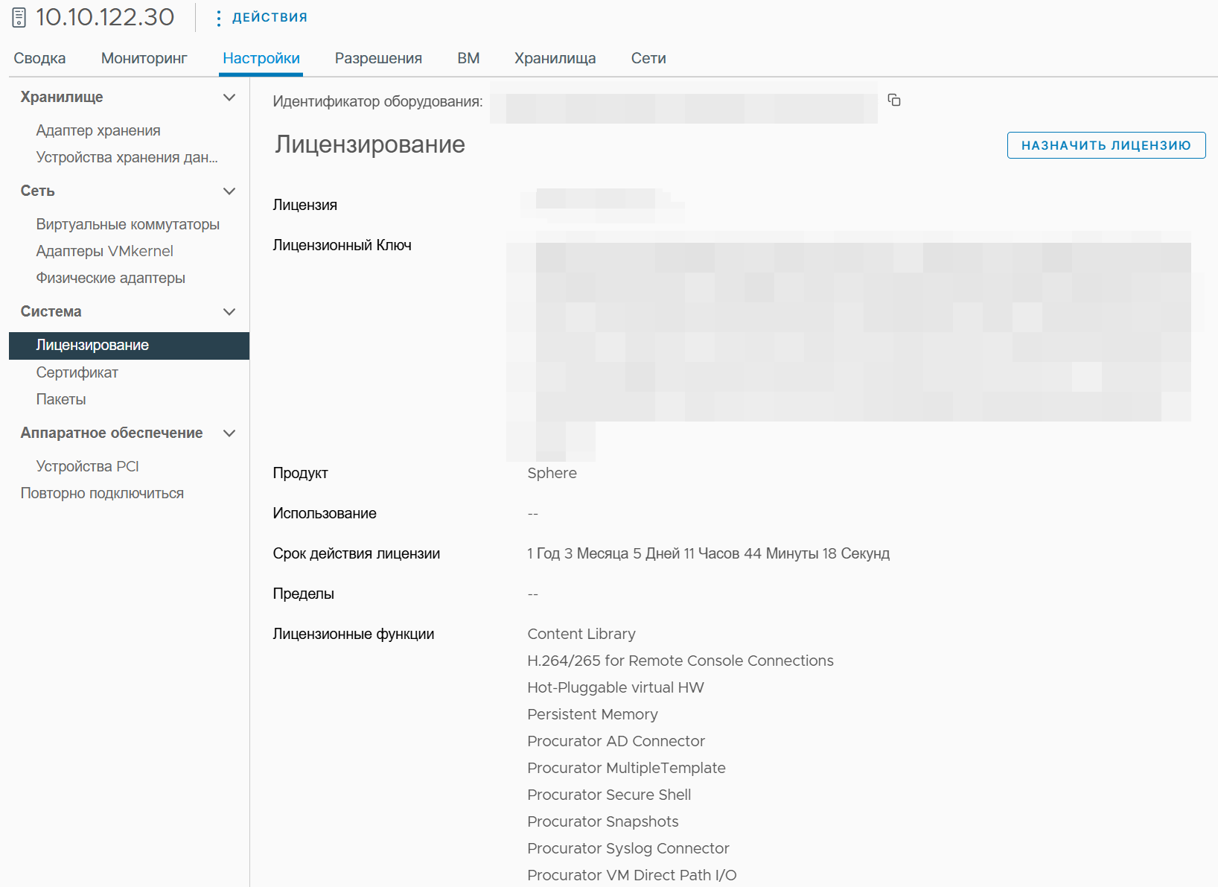Collapse the Сеть section chevron
This screenshot has width=1218, height=887.
point(229,191)
